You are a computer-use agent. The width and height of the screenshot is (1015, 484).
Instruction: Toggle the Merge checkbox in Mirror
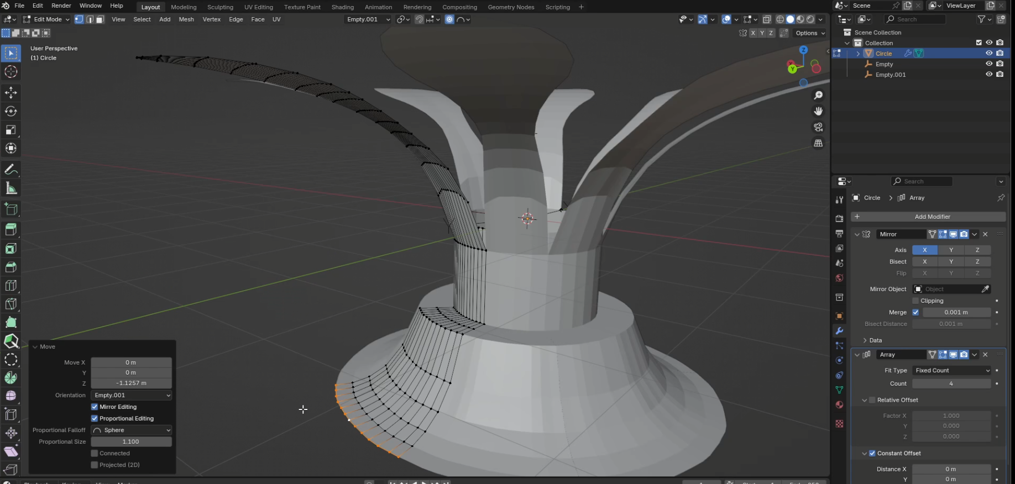pos(915,312)
